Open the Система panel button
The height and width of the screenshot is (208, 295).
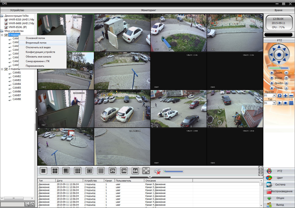point(279,184)
